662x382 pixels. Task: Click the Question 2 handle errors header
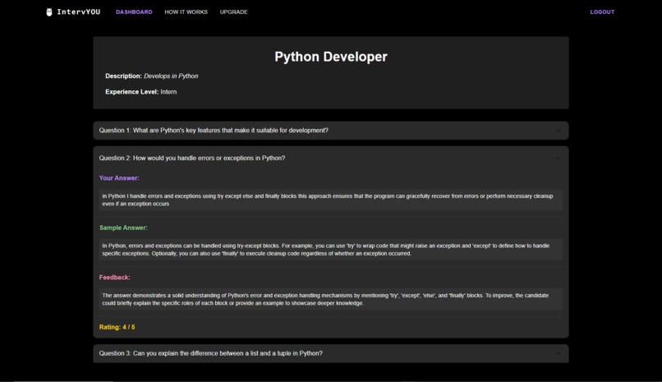click(330, 158)
